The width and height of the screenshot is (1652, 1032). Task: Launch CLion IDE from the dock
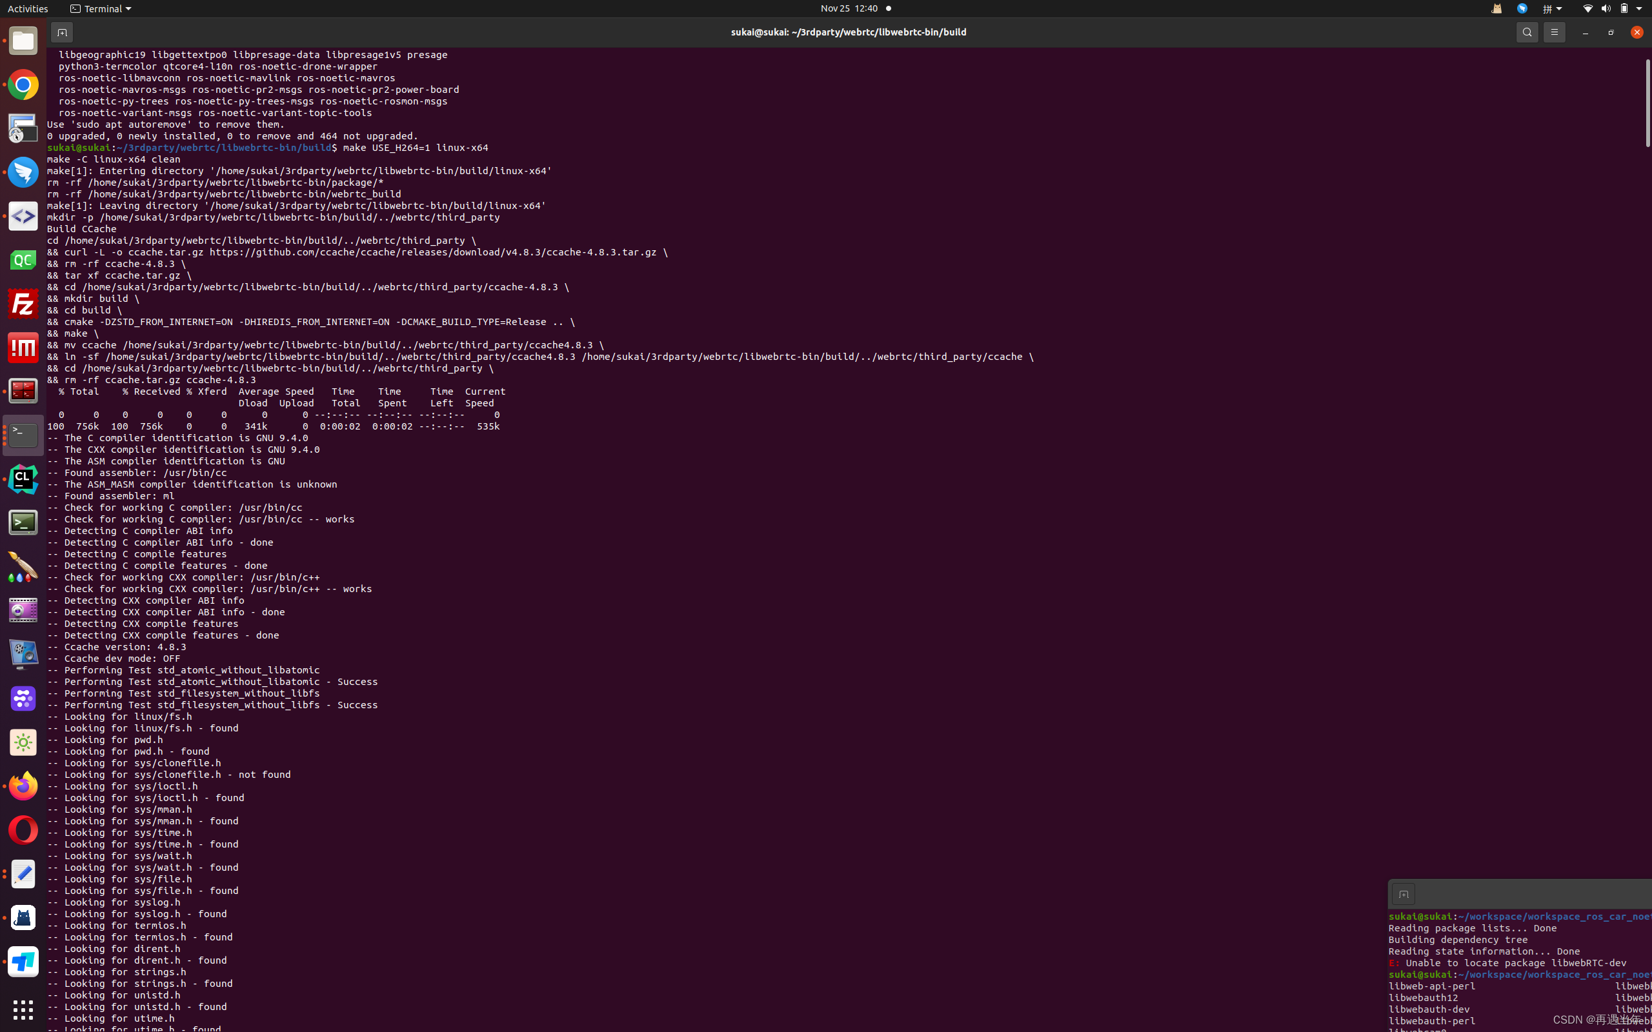coord(23,479)
